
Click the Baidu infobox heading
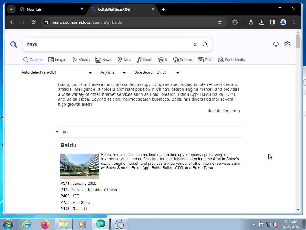68,145
